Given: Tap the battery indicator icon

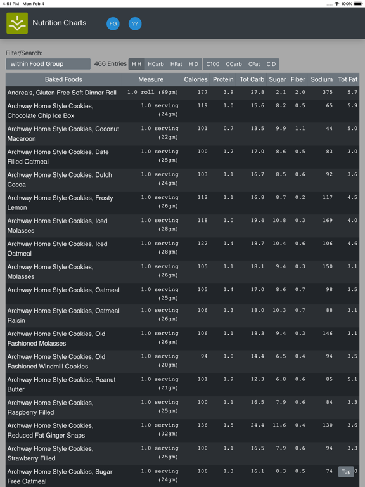Looking at the screenshot, I should click(358, 4).
